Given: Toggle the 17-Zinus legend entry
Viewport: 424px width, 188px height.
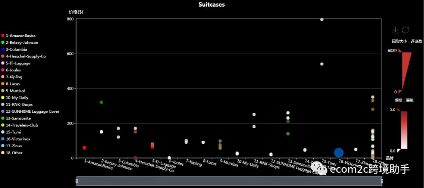Looking at the screenshot, I should [12, 146].
